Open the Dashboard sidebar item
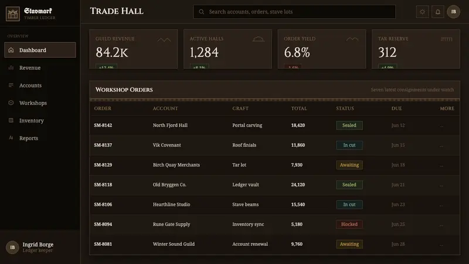The width and height of the screenshot is (469, 264). tap(40, 50)
